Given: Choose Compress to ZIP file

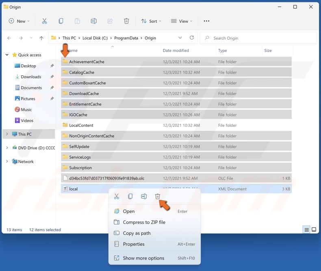Looking at the screenshot, I should 154,222.
